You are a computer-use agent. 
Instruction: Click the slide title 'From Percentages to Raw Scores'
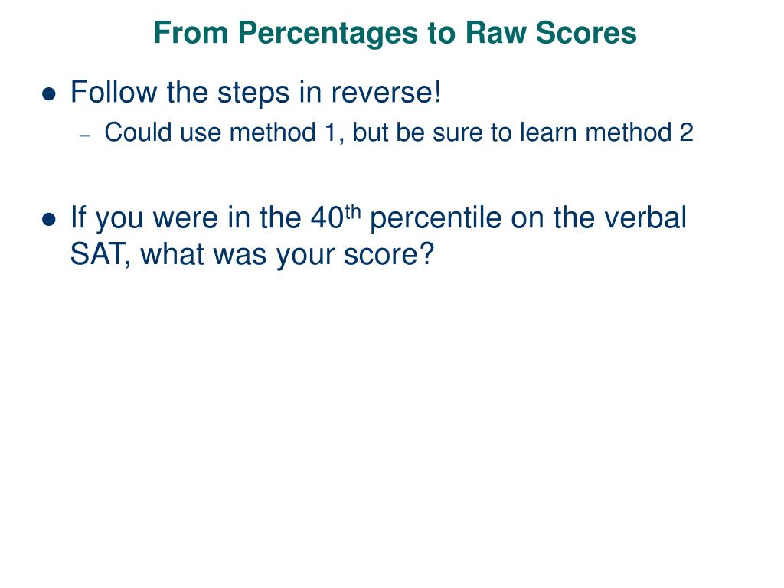click(395, 33)
